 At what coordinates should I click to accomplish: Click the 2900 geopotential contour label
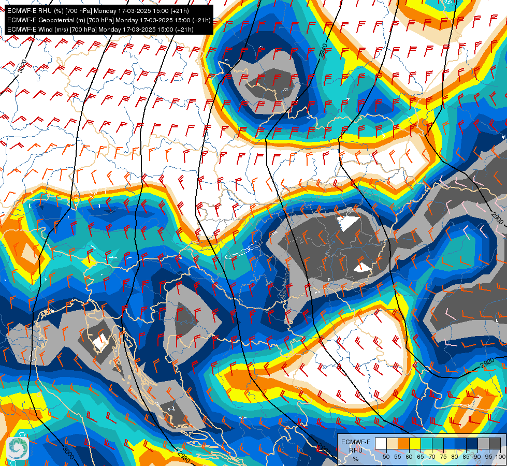[x=497, y=219]
